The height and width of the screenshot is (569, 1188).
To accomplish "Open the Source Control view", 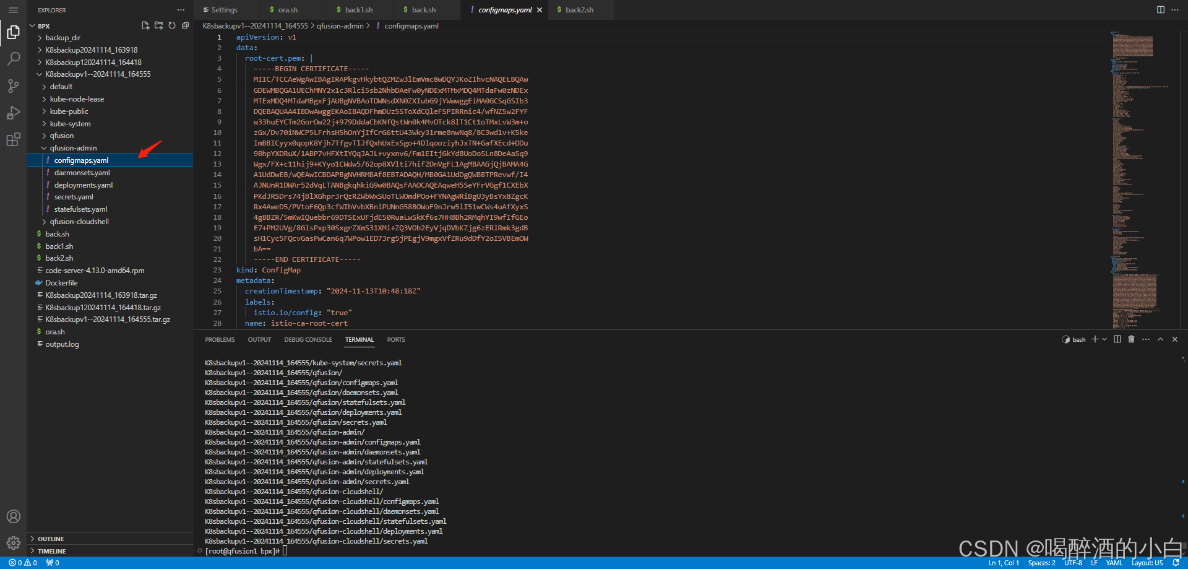I will [x=13, y=86].
